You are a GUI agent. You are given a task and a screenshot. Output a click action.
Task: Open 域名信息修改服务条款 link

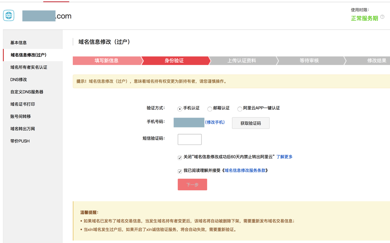coord(245,171)
